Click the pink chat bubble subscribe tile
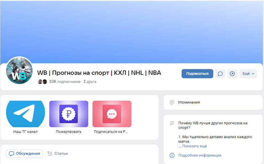Viewport: 264px width, 164px height. (112, 114)
